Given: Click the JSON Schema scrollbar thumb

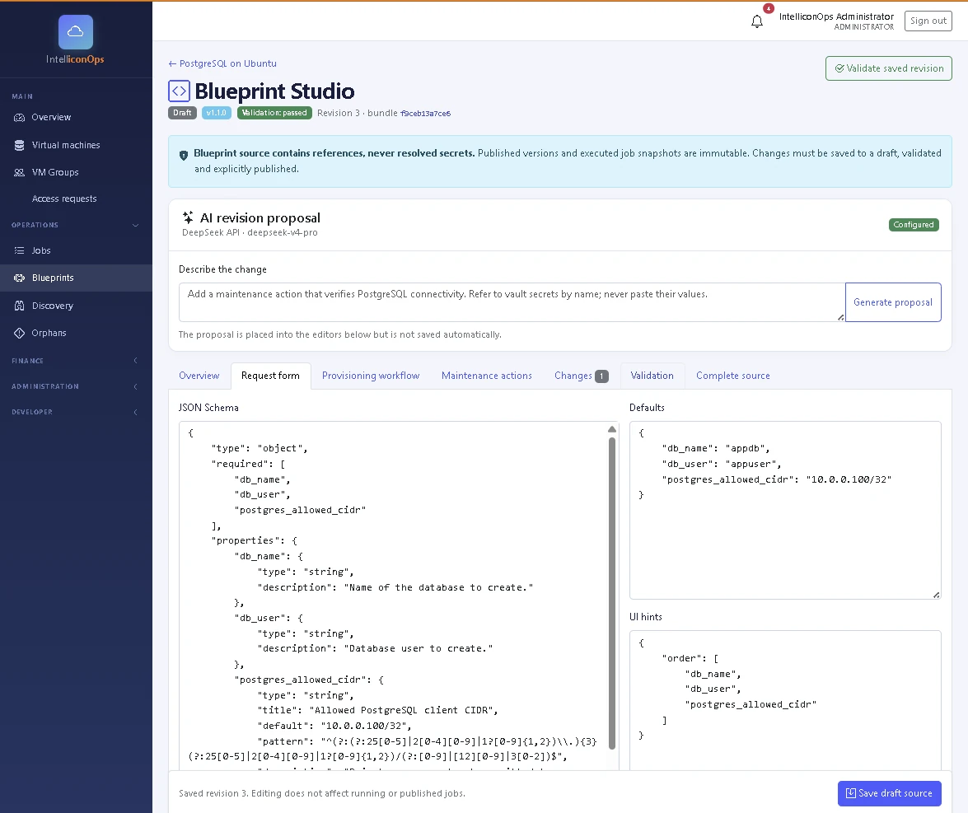Looking at the screenshot, I should tap(612, 592).
